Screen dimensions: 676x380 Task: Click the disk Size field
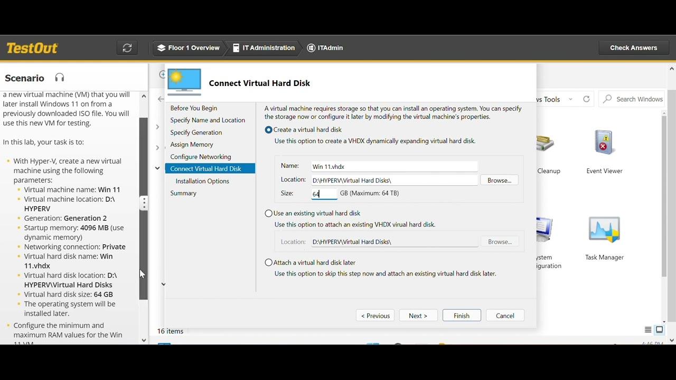(324, 194)
